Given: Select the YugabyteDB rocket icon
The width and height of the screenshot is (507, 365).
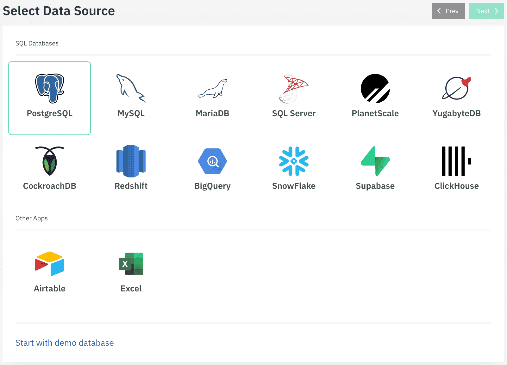Looking at the screenshot, I should 457,88.
